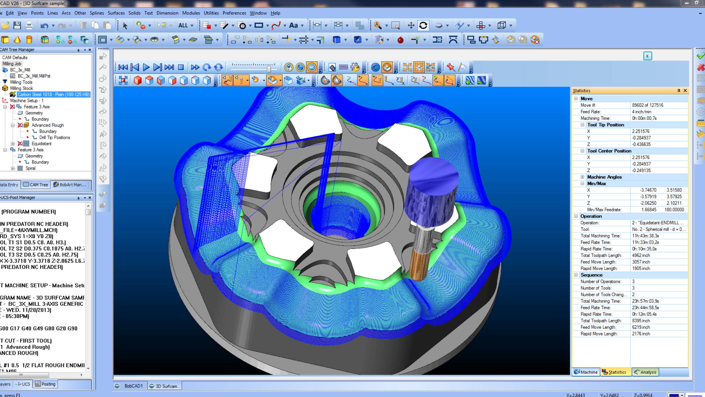Screen dimensions: 705x397
Task: Click the magnifier Zoom tool icon
Action: 378,26
